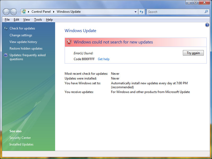212x159 pixels.
Task: Click the Check for updates arrows icon
Action: 6,28
